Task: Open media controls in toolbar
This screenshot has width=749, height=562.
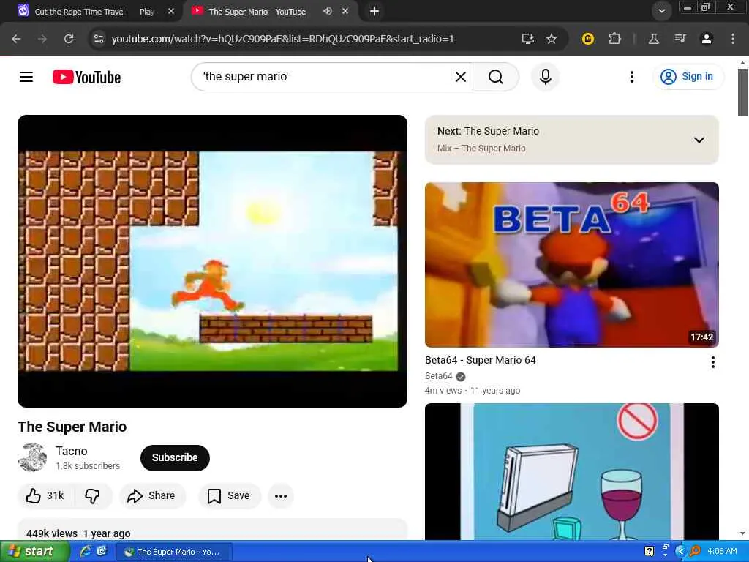Action: point(680,39)
